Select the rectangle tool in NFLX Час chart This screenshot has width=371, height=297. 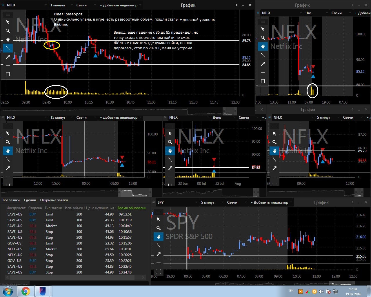[x=263, y=81]
